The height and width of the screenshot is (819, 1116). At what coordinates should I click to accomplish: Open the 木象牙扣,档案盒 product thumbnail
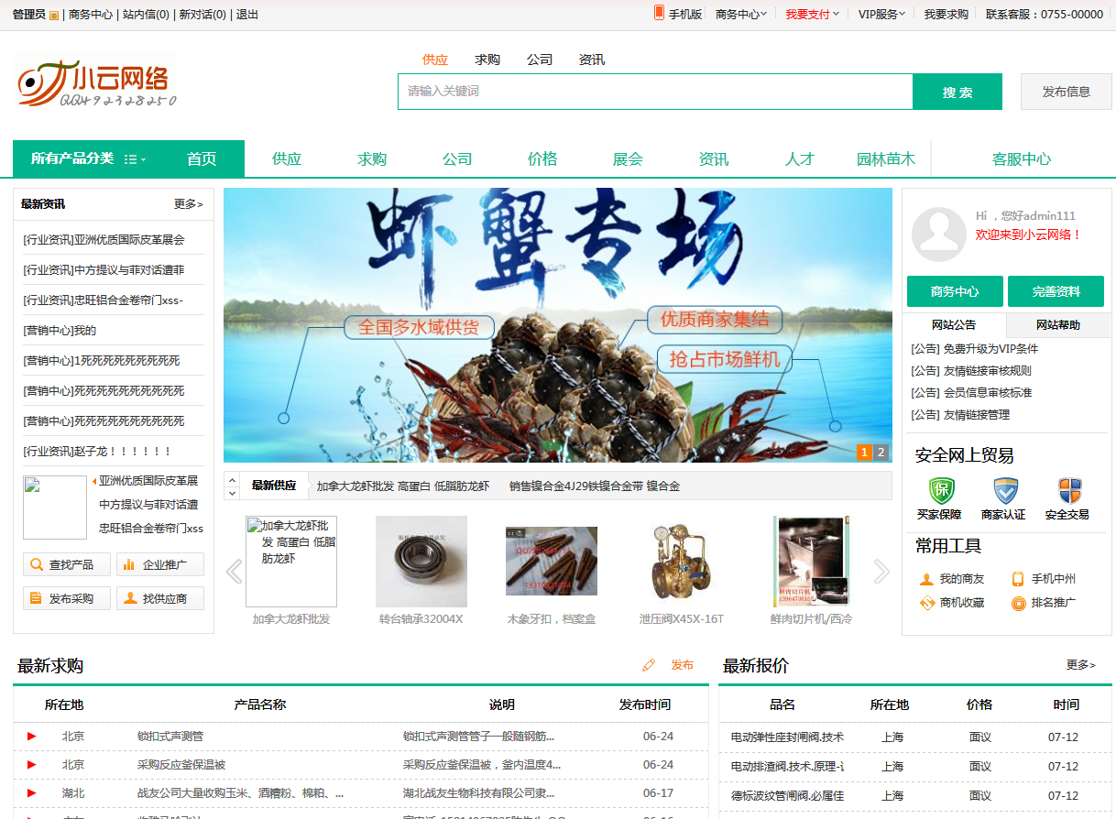click(x=552, y=562)
